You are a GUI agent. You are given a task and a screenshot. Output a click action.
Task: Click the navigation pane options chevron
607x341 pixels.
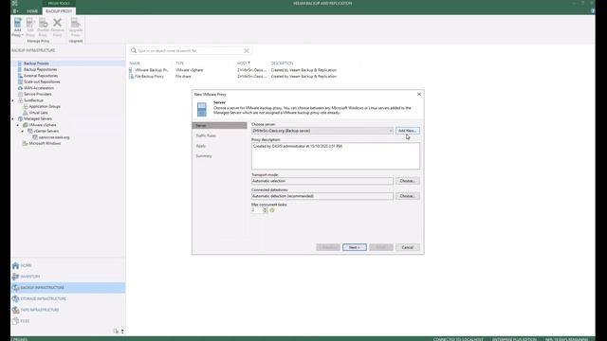click(x=122, y=332)
